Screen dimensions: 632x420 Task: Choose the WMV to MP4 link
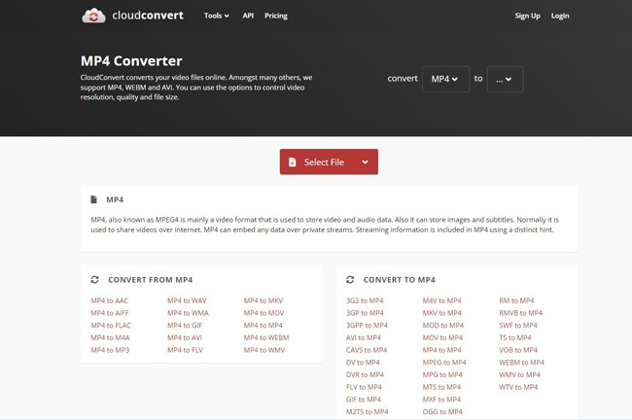(519, 375)
